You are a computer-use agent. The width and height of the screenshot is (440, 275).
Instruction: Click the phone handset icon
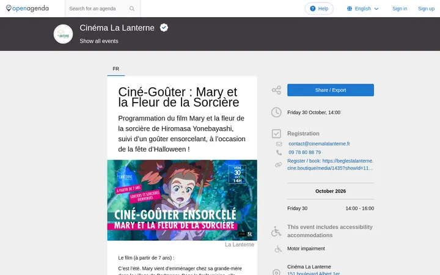[x=279, y=152]
